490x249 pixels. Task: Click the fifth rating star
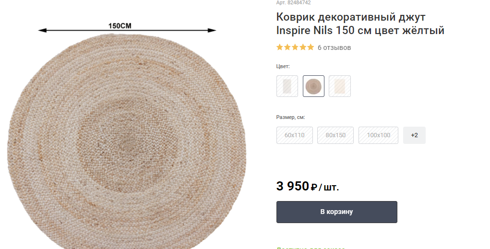[311, 47]
